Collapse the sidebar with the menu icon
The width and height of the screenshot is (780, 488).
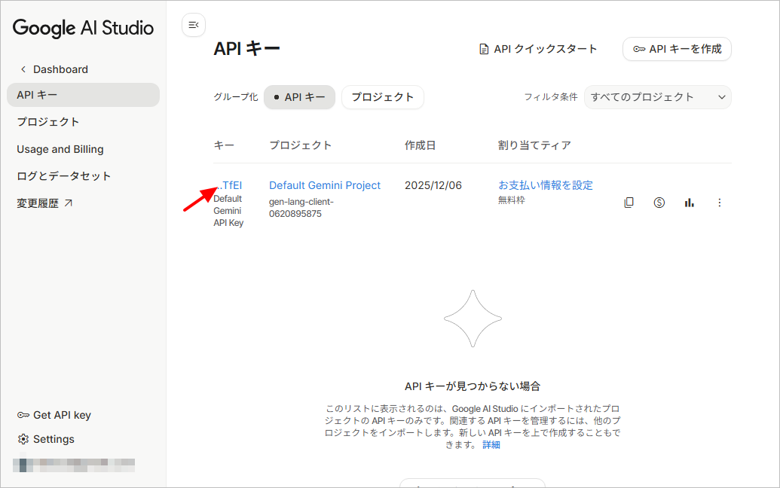pos(194,25)
